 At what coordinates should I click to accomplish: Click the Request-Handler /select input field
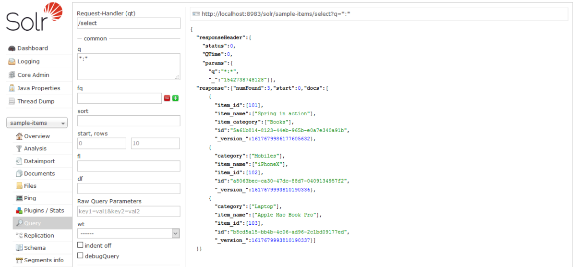[128, 23]
